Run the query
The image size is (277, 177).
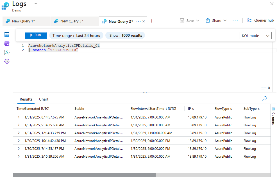(x=36, y=35)
